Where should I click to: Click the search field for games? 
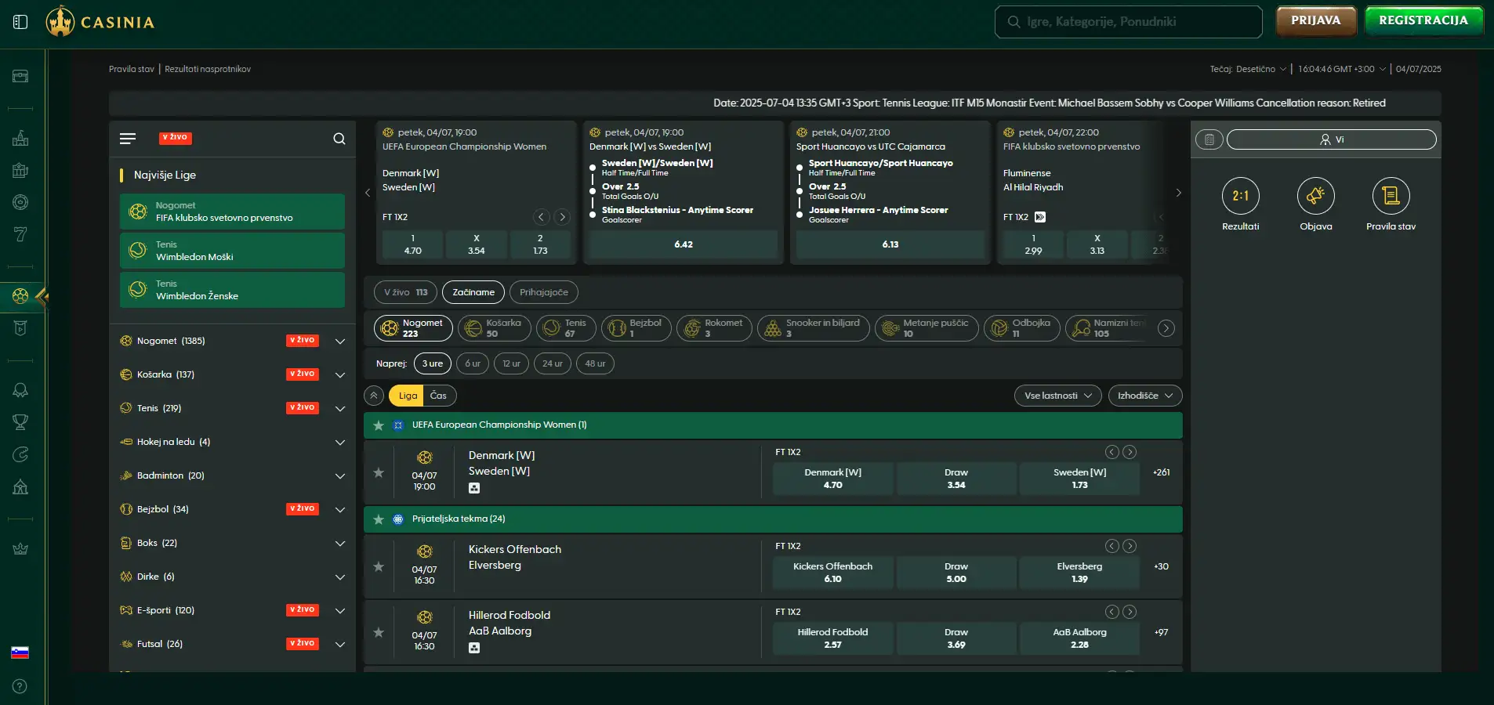(x=1129, y=22)
